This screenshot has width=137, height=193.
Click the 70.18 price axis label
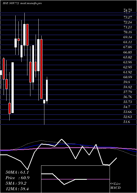128,32
